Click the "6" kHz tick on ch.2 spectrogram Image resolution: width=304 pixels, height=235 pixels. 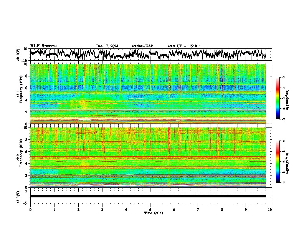click(x=26, y=152)
